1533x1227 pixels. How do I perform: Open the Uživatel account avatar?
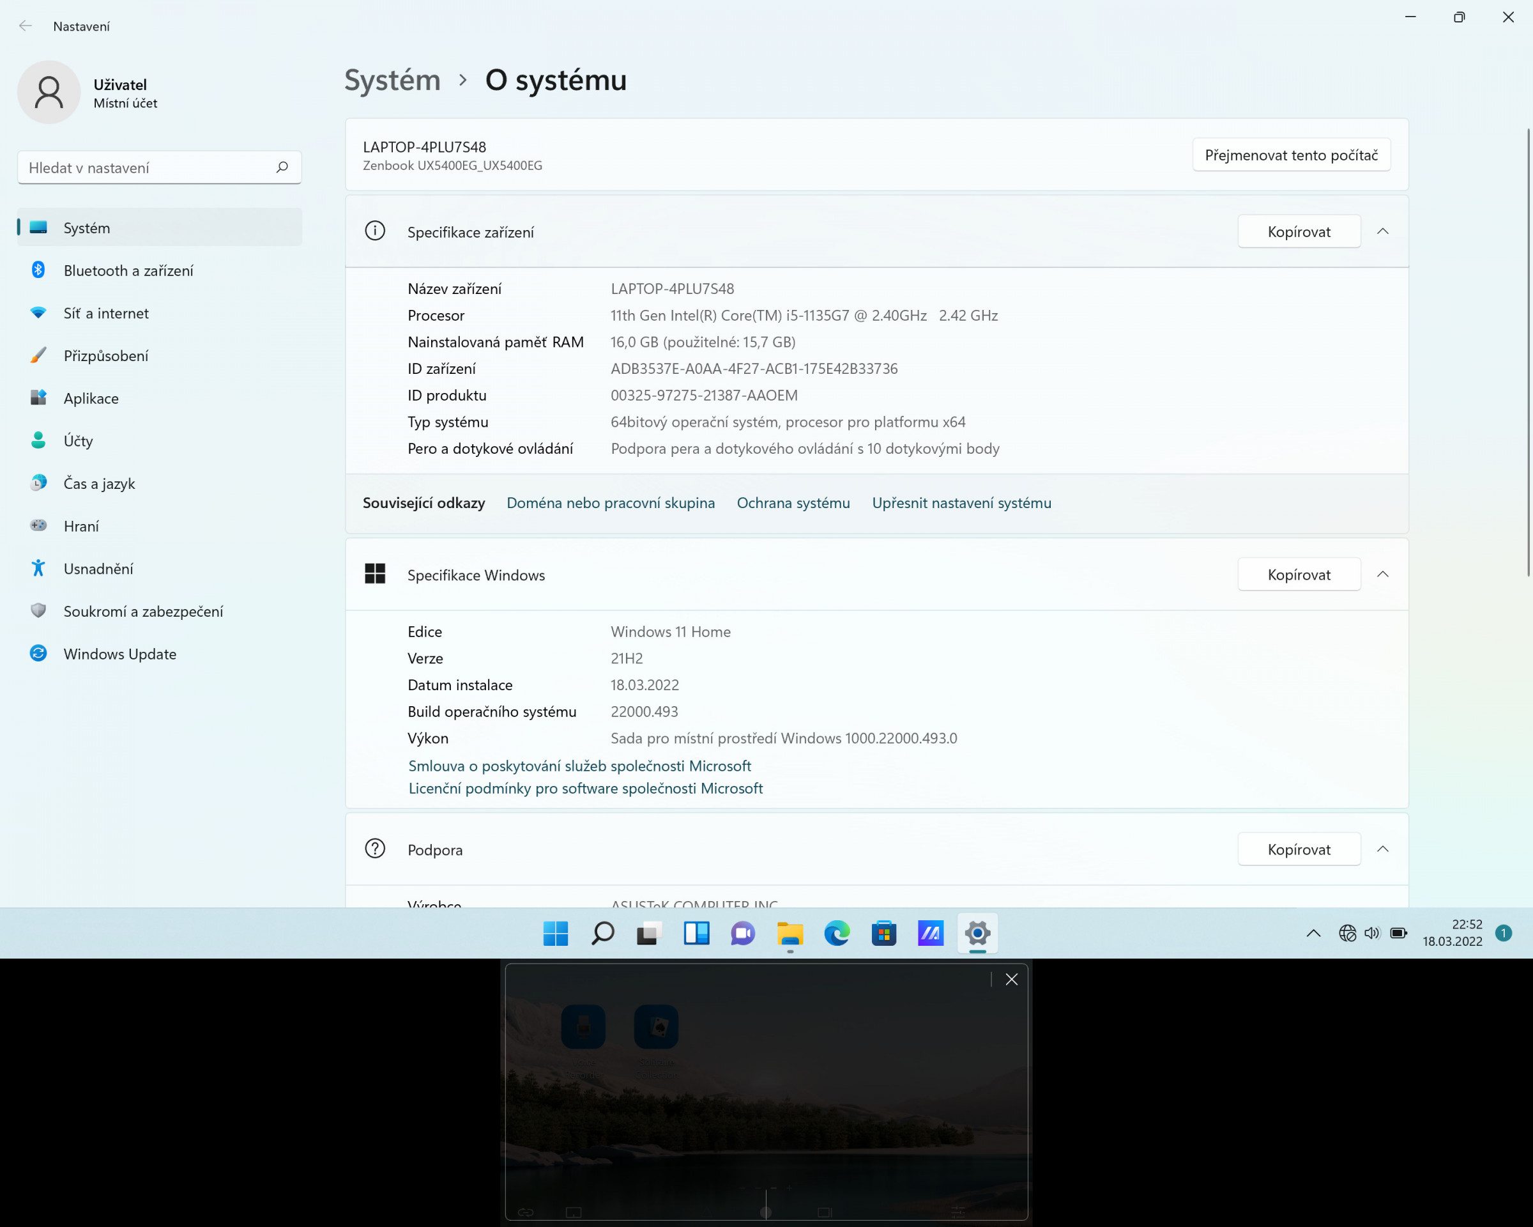tap(49, 93)
